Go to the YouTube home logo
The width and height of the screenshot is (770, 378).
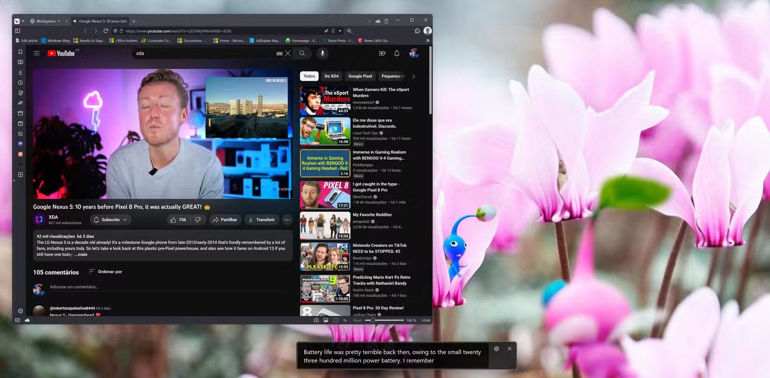click(x=61, y=53)
